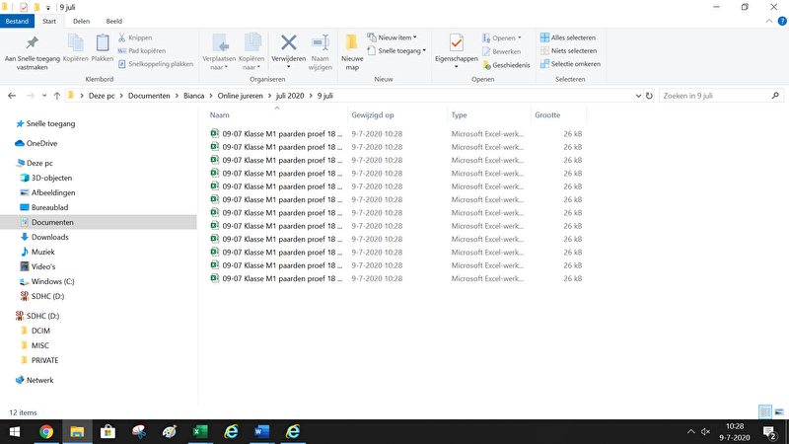This screenshot has width=789, height=444.
Task: Open Microsoft Store from taskbar
Action: coord(108,432)
